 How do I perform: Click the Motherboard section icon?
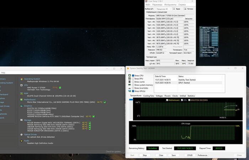click(x=21, y=100)
